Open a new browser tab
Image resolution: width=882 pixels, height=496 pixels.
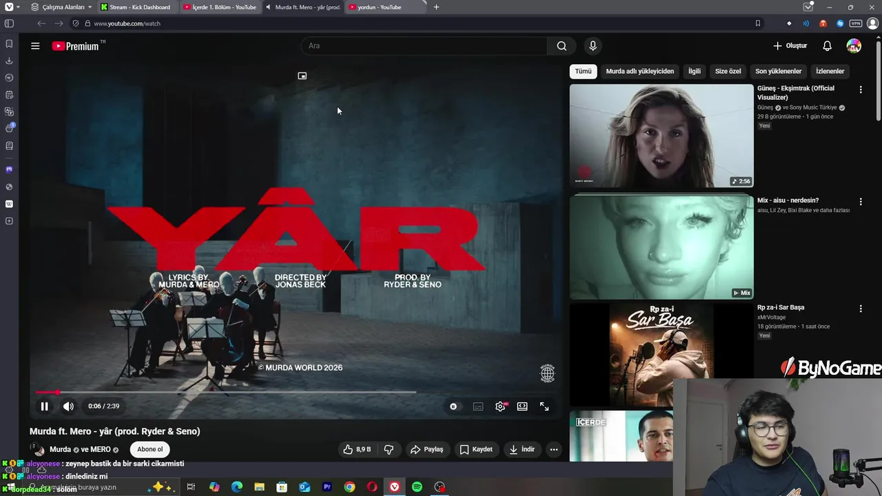[436, 7]
